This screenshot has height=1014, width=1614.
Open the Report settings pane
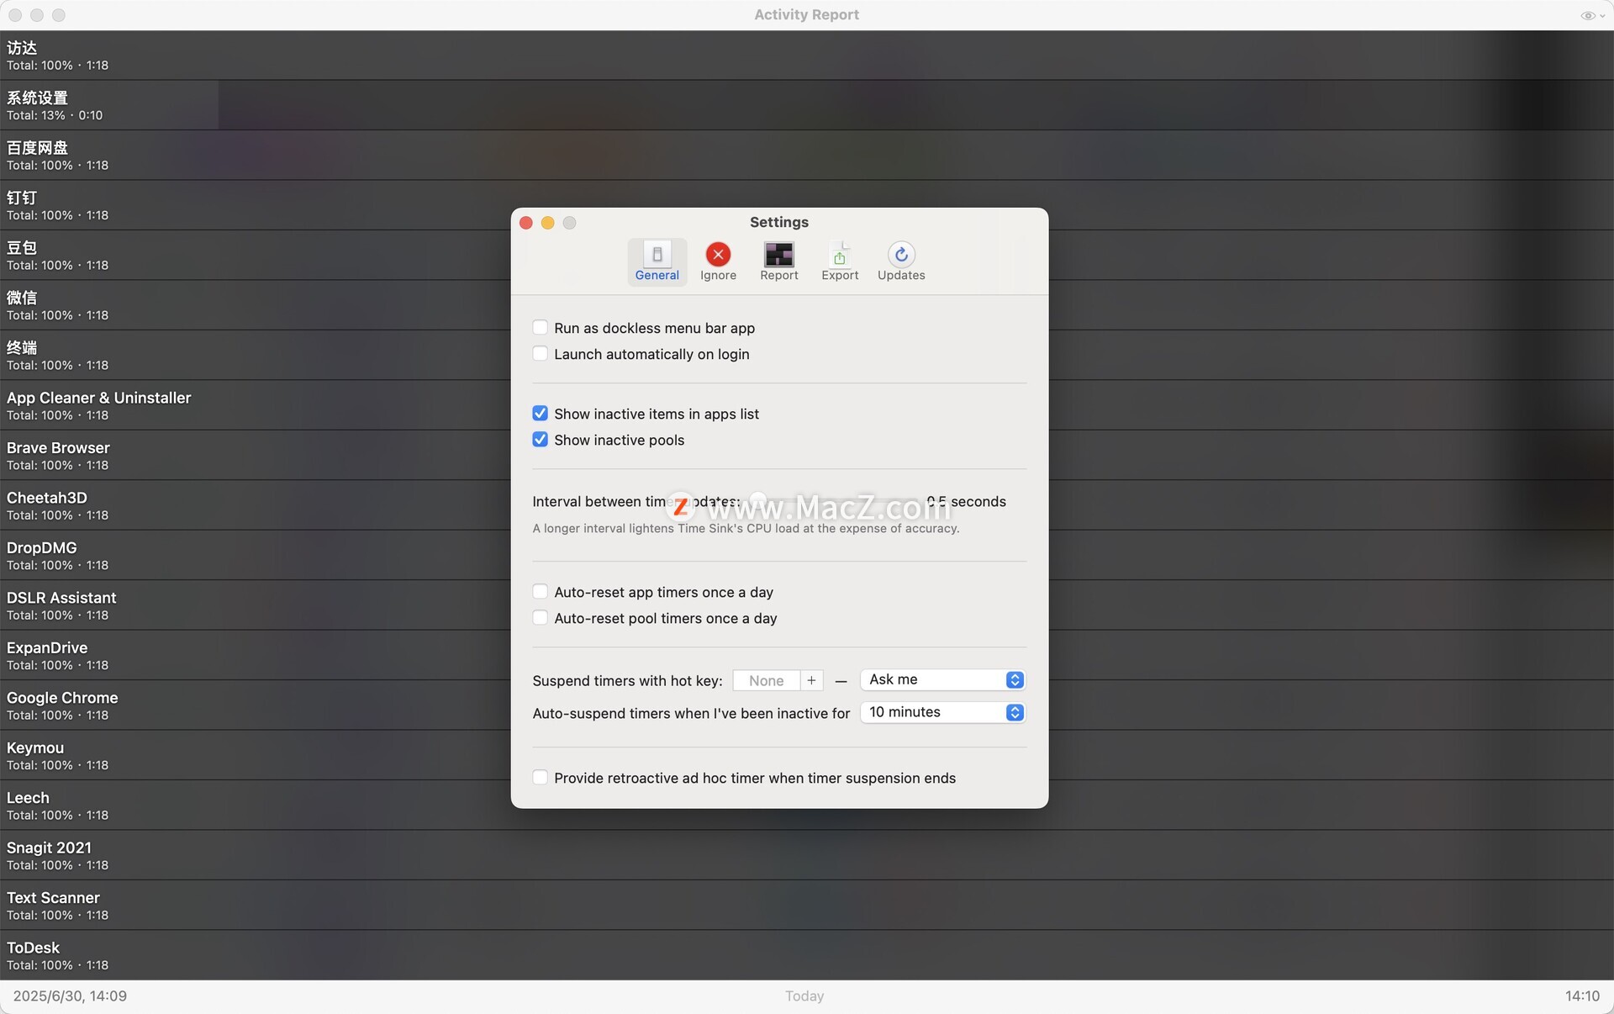pos(779,261)
